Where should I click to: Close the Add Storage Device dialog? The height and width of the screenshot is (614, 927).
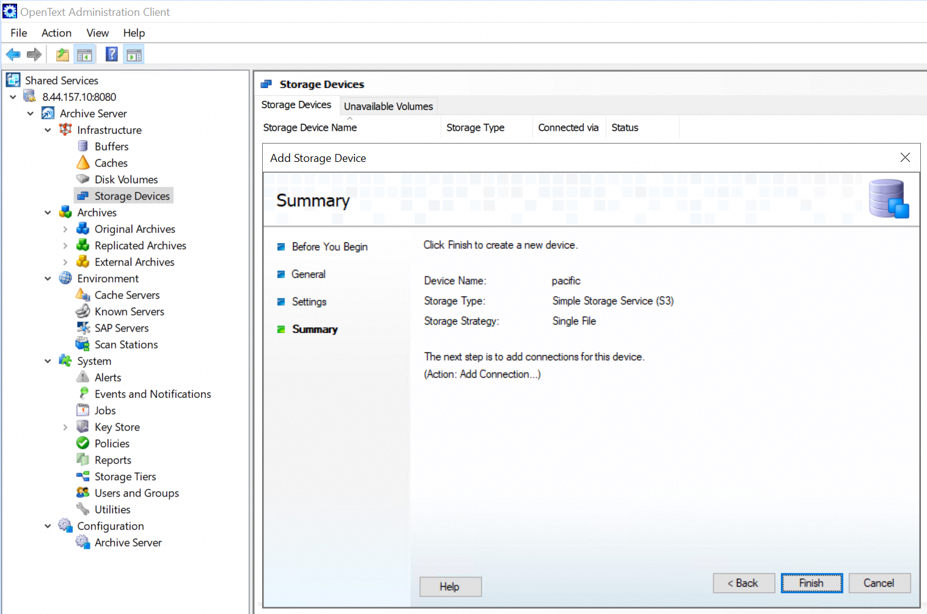(905, 158)
